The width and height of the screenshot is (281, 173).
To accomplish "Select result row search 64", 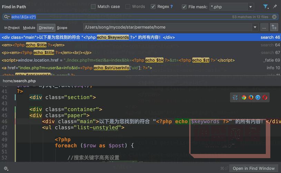I will coord(140,45).
